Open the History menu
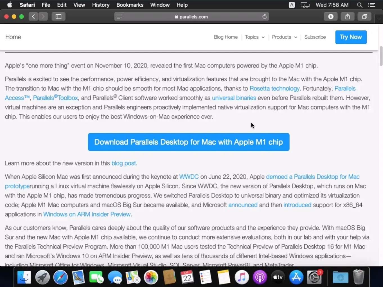 (101, 5)
